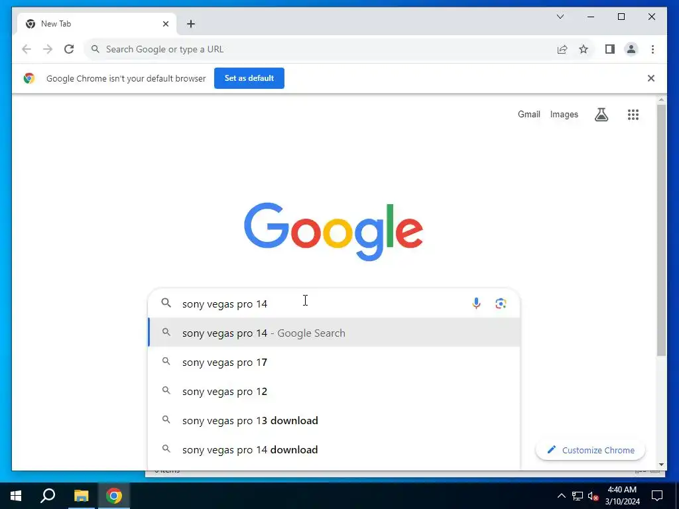Dismiss the default browser notification bar
Screen dimensions: 679x509
(x=651, y=78)
